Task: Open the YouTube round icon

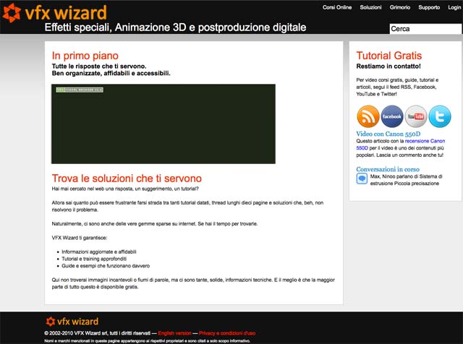Action: click(x=416, y=116)
